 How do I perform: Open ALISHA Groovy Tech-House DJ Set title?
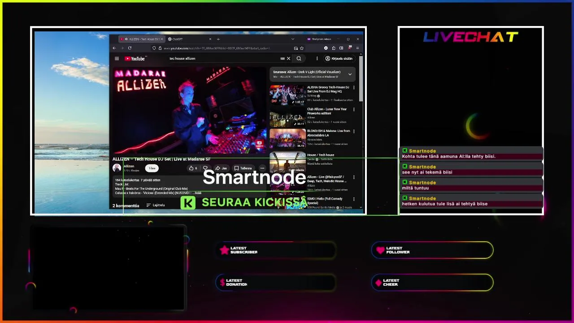328,89
